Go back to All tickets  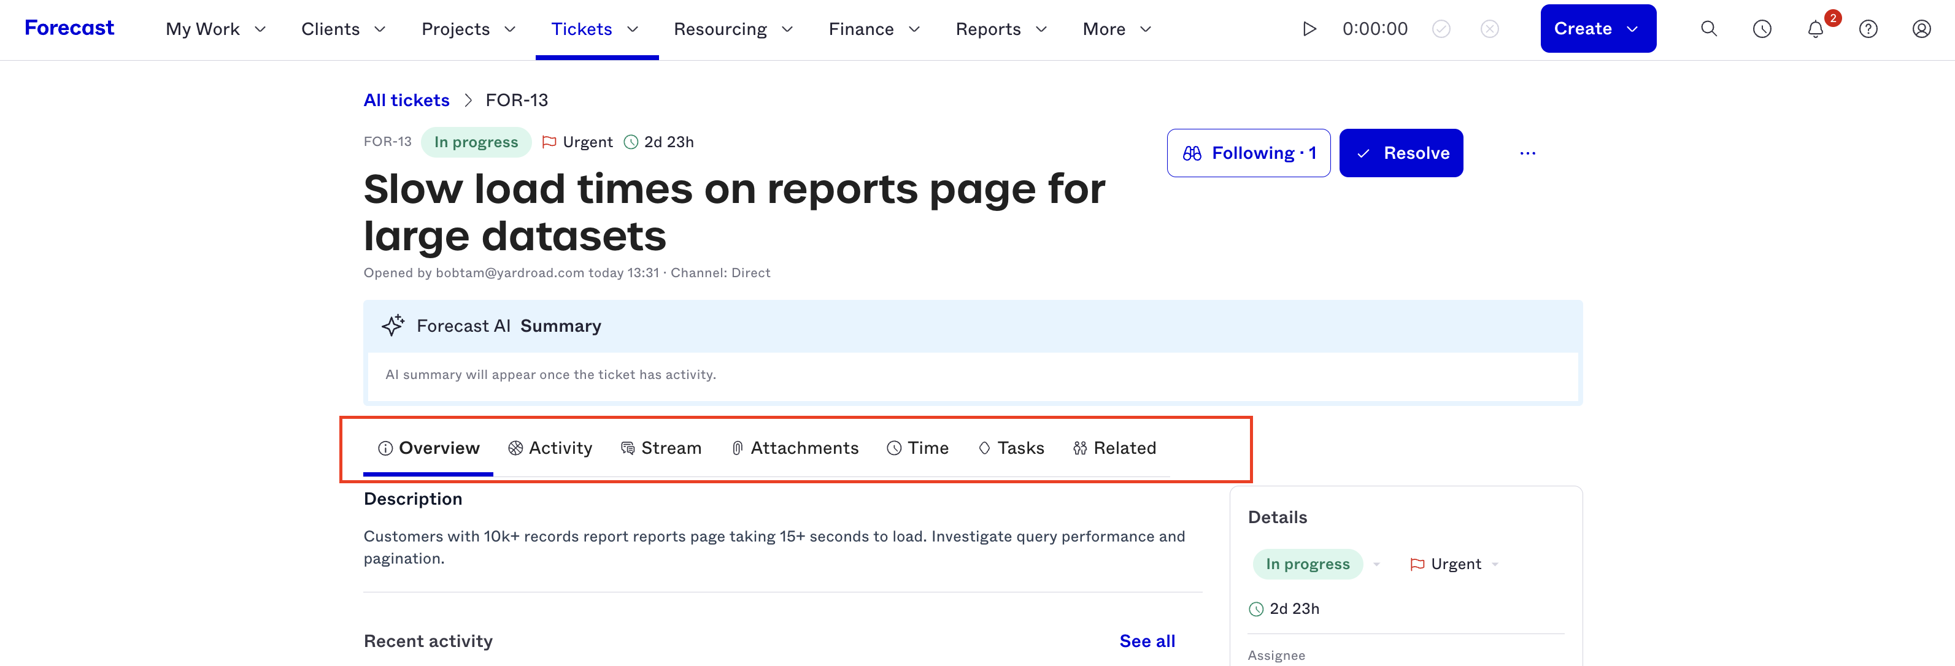(x=406, y=100)
